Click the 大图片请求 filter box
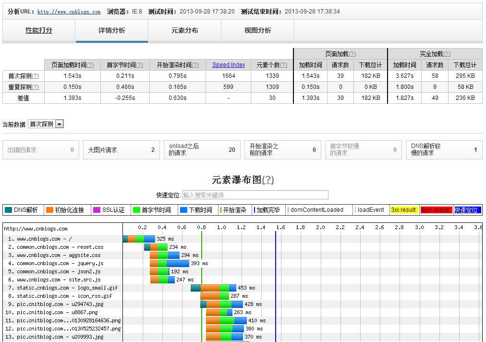Viewport: 486px width, 342px height. coord(121,150)
